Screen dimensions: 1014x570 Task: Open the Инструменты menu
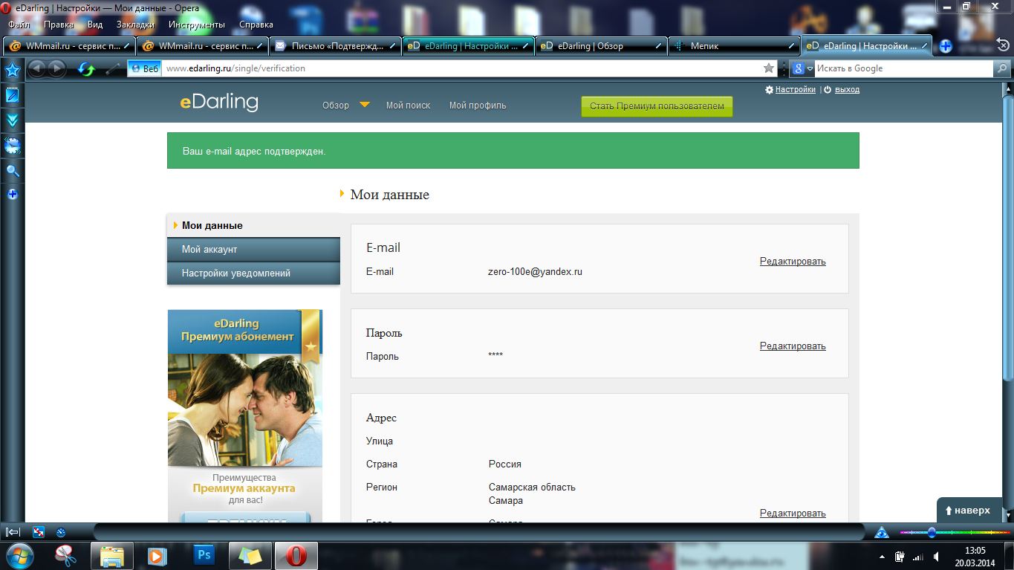click(x=196, y=25)
